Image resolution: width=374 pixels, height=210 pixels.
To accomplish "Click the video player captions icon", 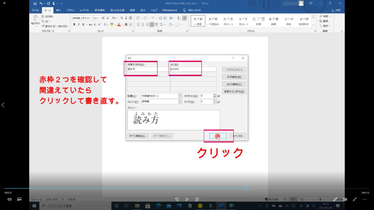I will click(19, 199).
